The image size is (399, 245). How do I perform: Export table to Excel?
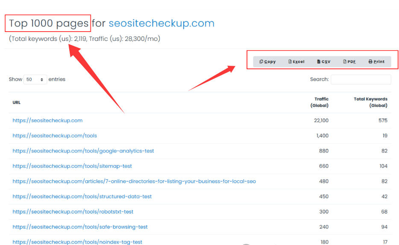pyautogui.click(x=296, y=62)
